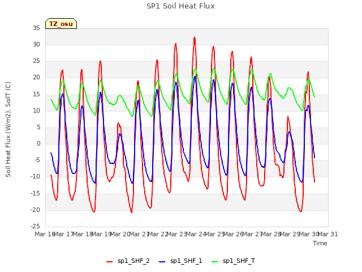This screenshot has width=362, height=272.
Task: Click the 0 y-axis tick label
Action: 38,143
